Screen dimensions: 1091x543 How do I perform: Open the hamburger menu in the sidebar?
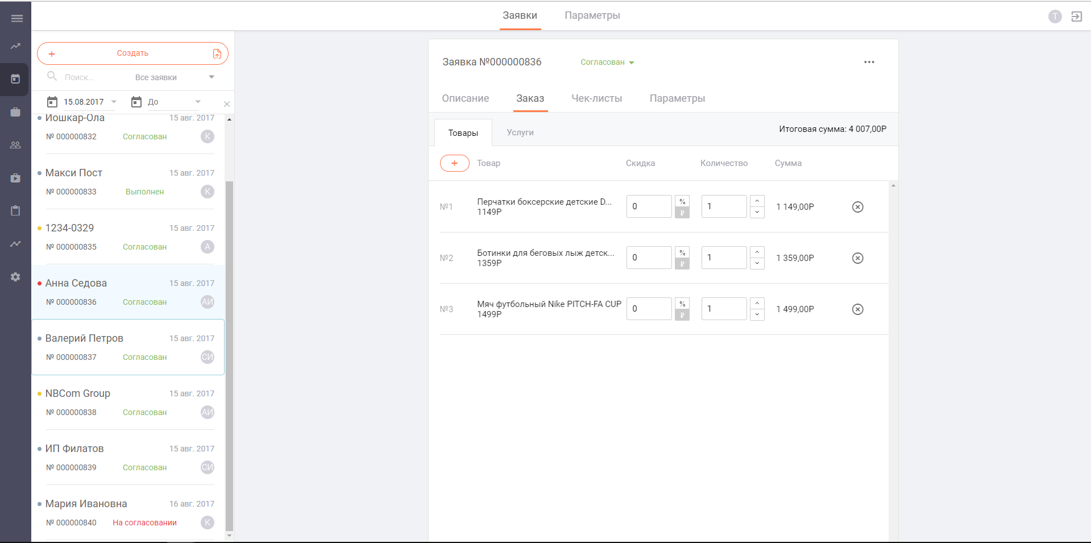(x=17, y=18)
